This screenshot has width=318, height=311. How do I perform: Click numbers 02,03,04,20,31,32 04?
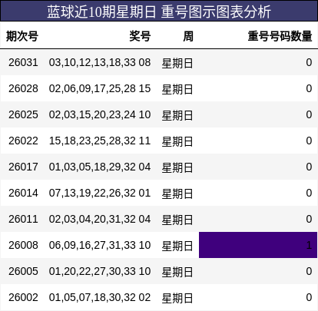point(100,219)
